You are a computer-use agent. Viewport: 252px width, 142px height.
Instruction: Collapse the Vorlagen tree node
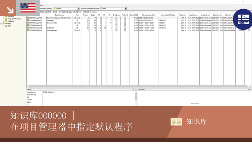1,24
